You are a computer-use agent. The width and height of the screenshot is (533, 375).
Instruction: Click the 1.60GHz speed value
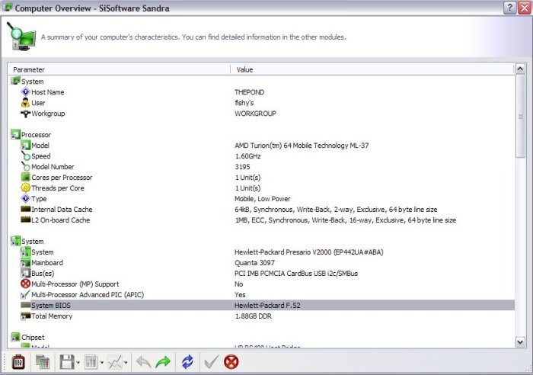click(247, 156)
